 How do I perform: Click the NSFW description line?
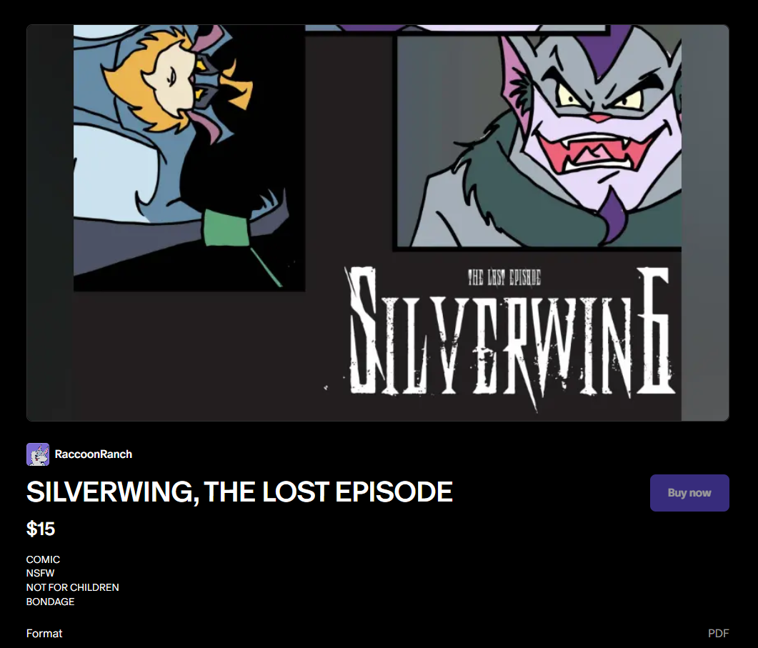point(40,573)
